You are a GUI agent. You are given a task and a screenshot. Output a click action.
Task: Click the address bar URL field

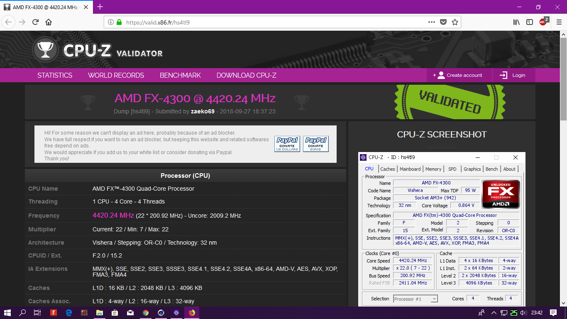pos(274,22)
